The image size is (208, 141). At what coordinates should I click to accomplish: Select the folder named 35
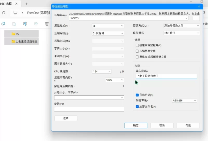pos(22,34)
